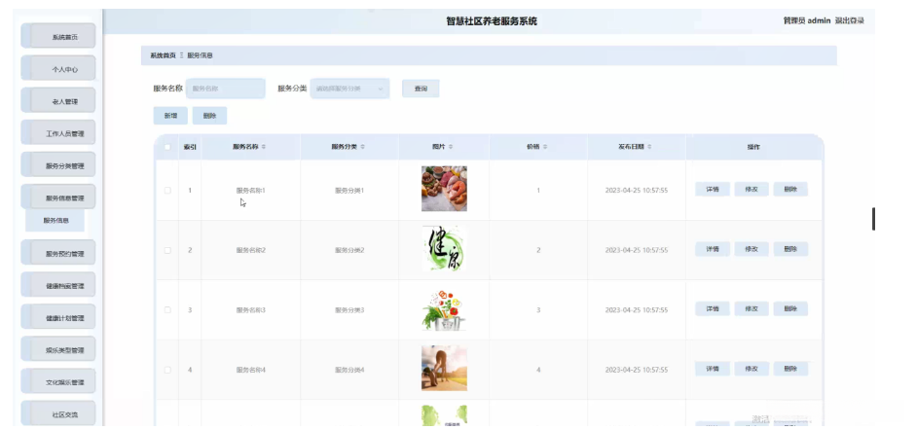View 详情 for 服务名称2 row

tap(713, 249)
